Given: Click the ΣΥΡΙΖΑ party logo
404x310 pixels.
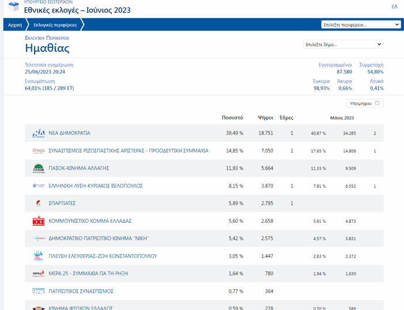Looking at the screenshot, I should (39, 151).
